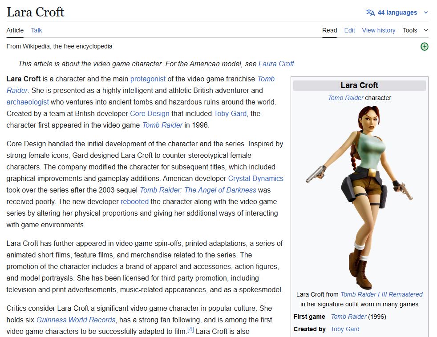
Task: Click Toby Gard in the infobox
Action: click(x=344, y=329)
